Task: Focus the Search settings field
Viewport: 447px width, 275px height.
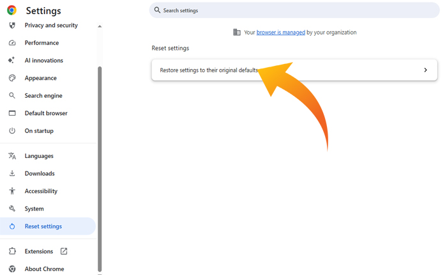Action: click(x=294, y=10)
